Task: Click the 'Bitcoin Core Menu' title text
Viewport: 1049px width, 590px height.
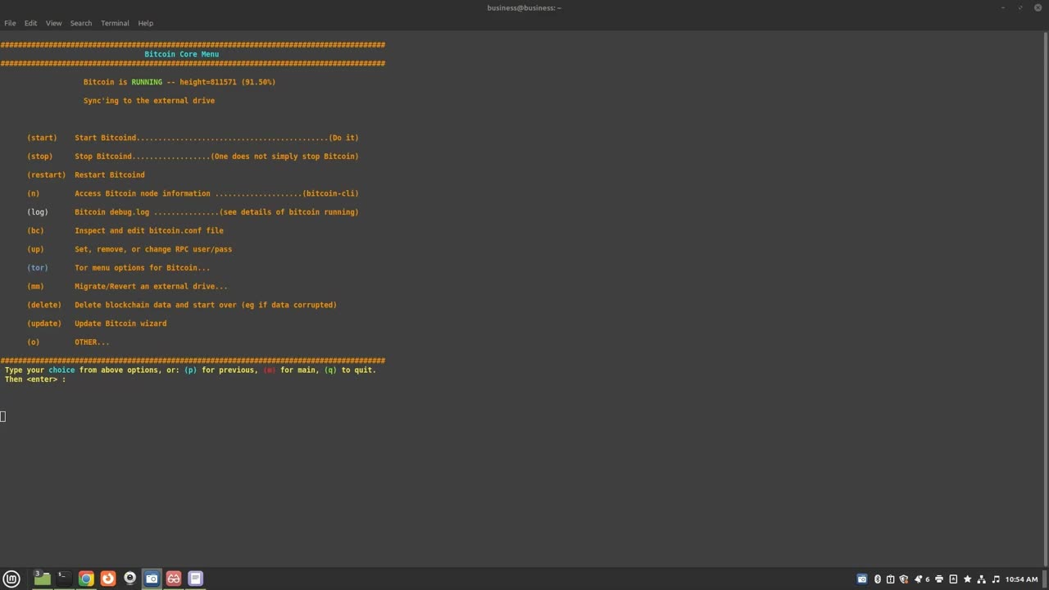Action: point(182,54)
